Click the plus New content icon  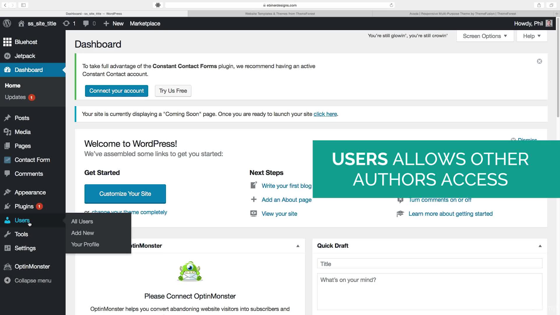(x=106, y=23)
